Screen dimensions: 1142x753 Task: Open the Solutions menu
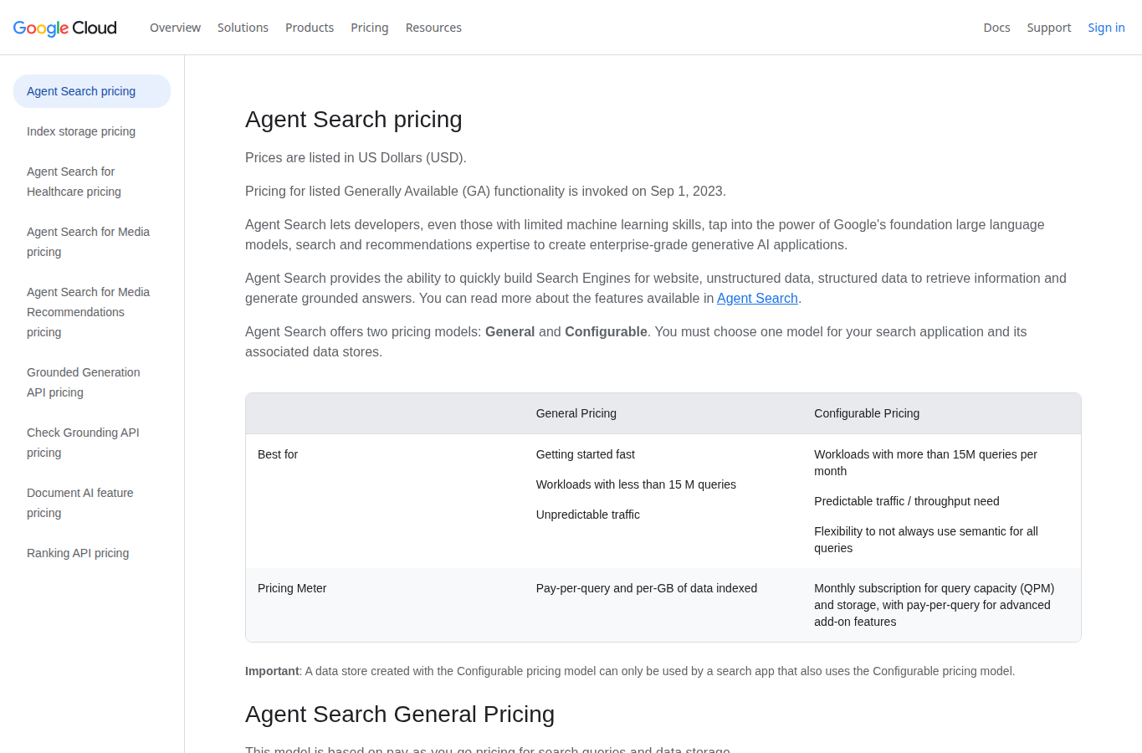pyautogui.click(x=243, y=28)
